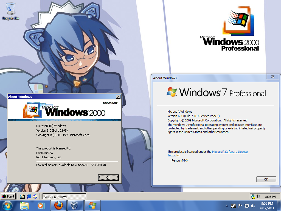Image resolution: width=281 pixels, height=211 pixels.
Task: Open the Windows 7 Start orb
Action: tap(7, 206)
